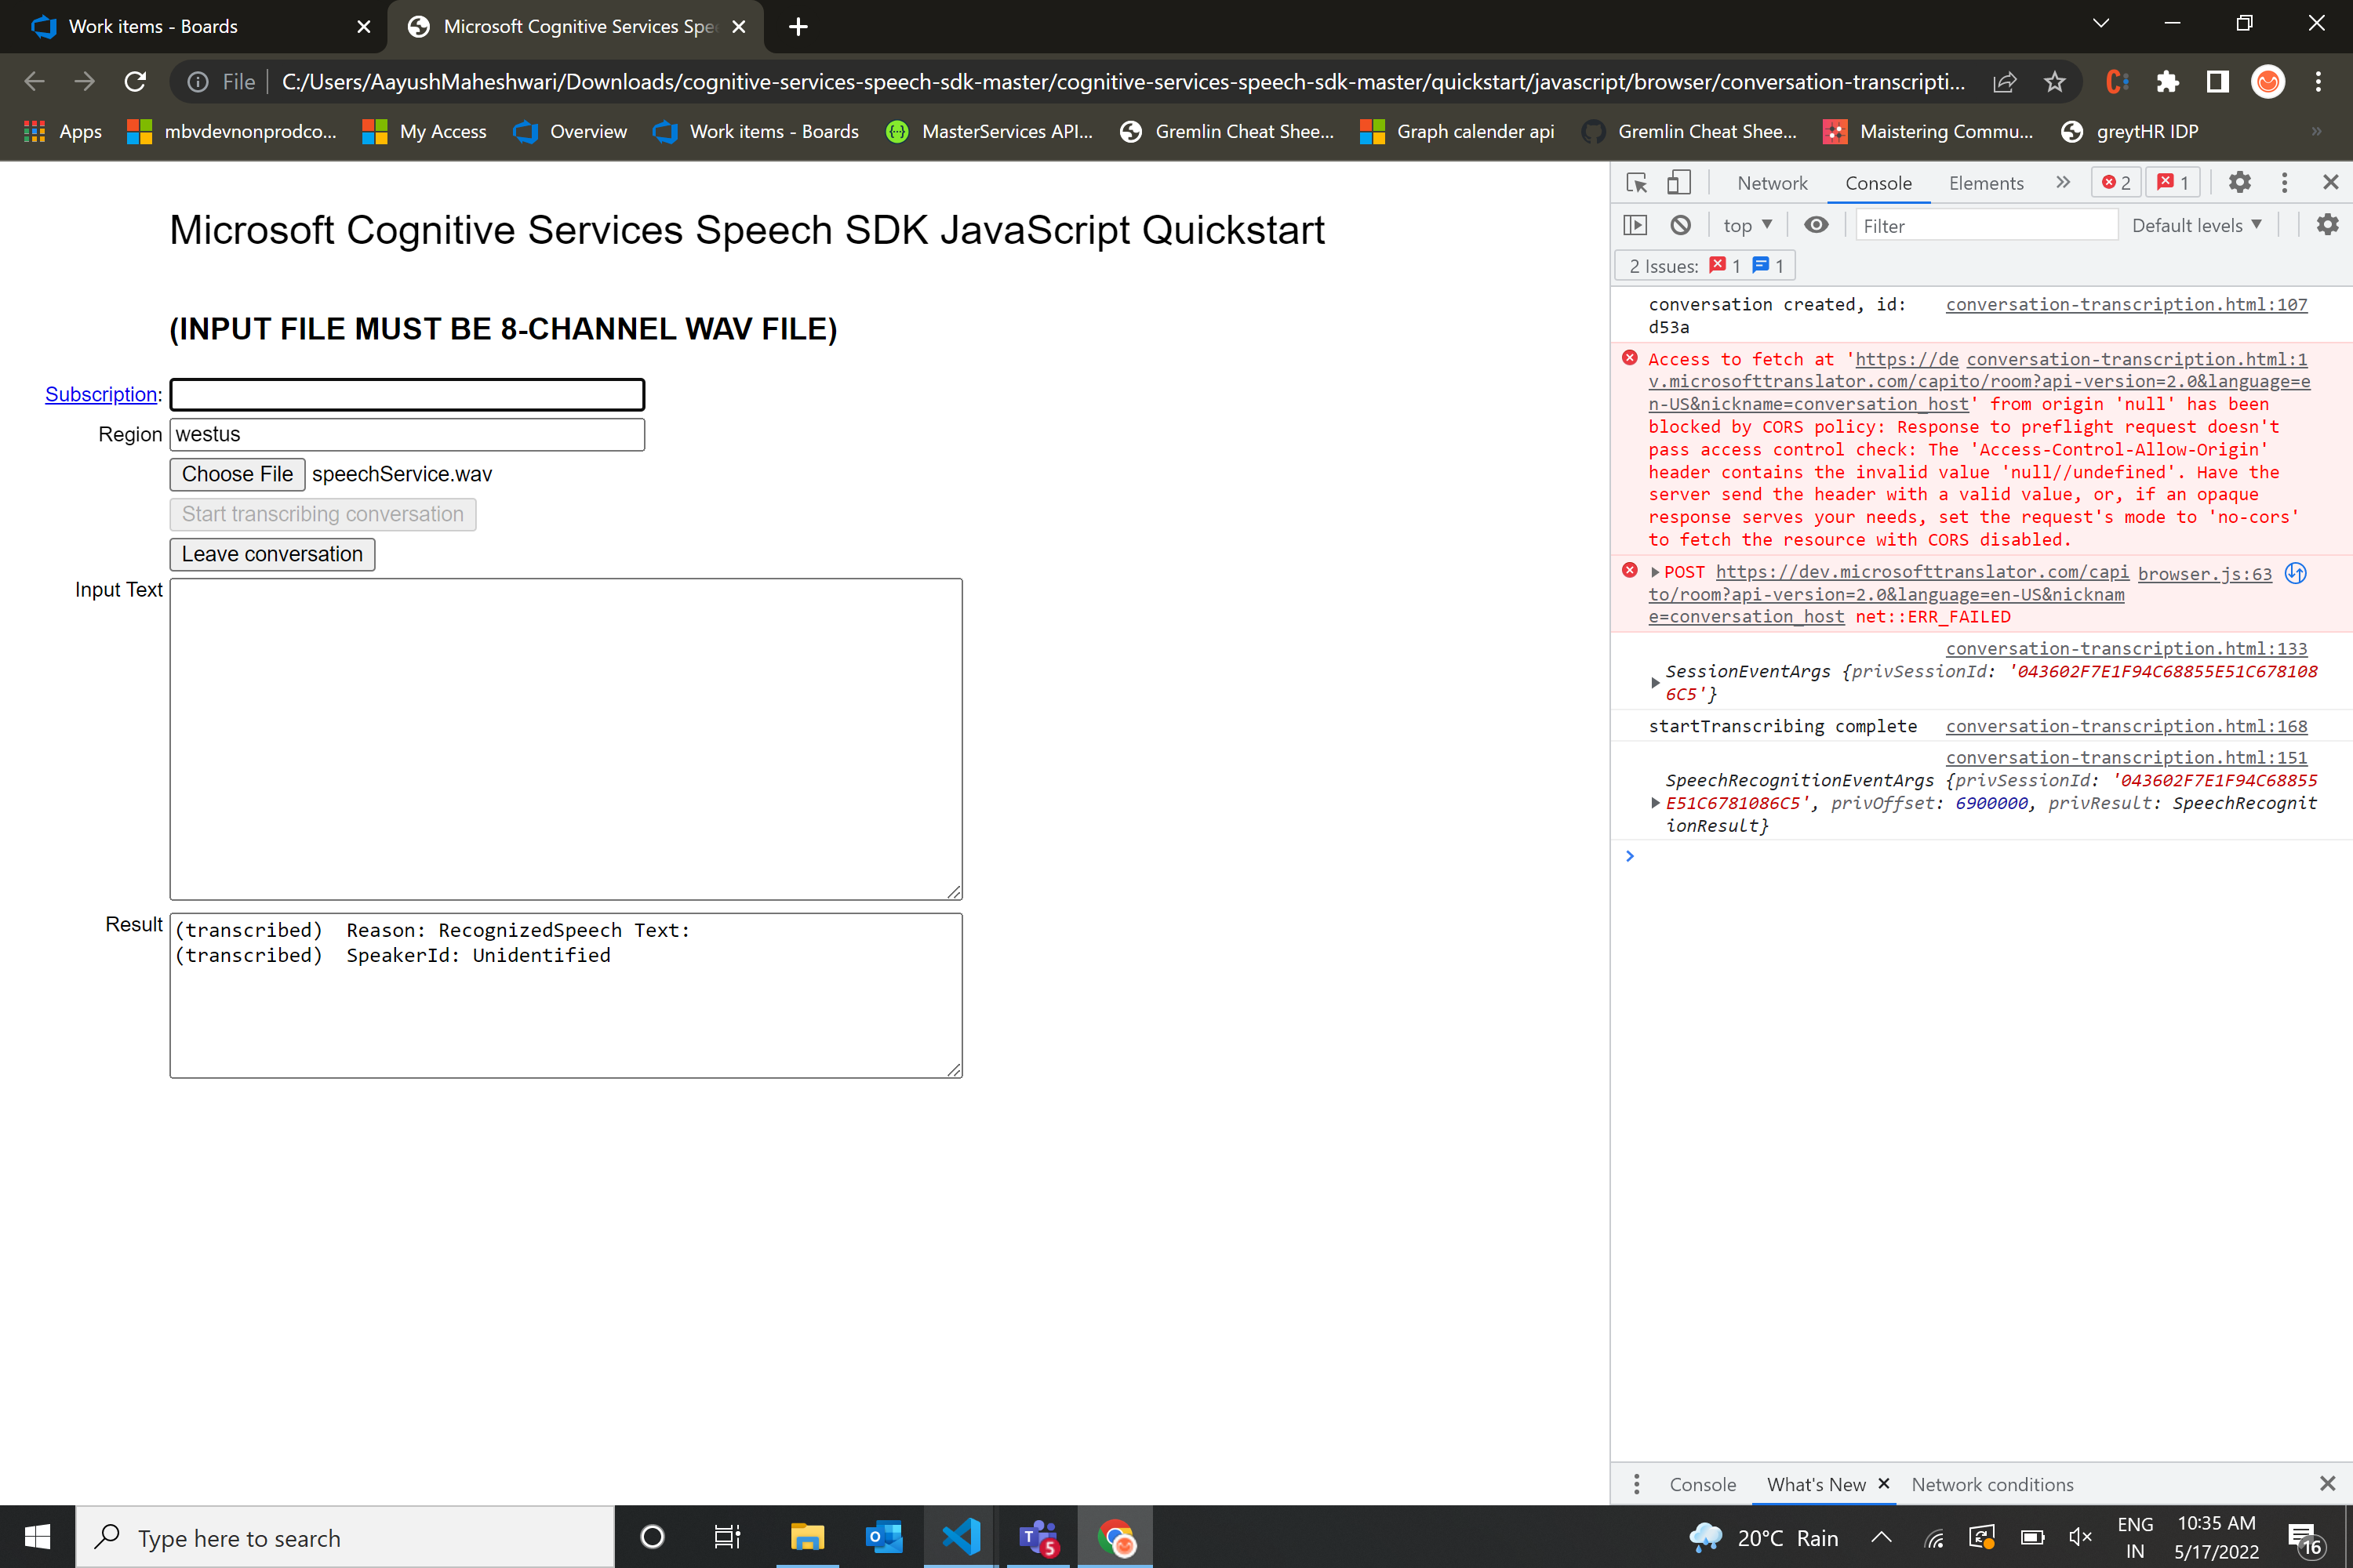Select the inspect element tool in DevTools
This screenshot has width=2353, height=1568.
(x=1635, y=182)
